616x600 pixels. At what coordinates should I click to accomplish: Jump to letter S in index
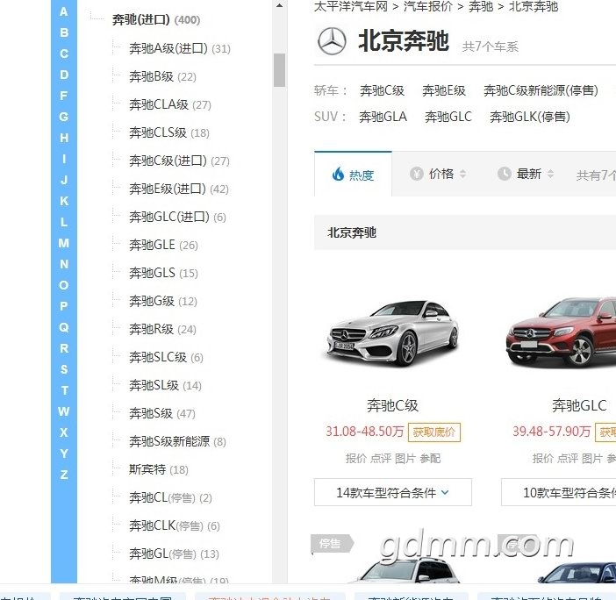(64, 369)
